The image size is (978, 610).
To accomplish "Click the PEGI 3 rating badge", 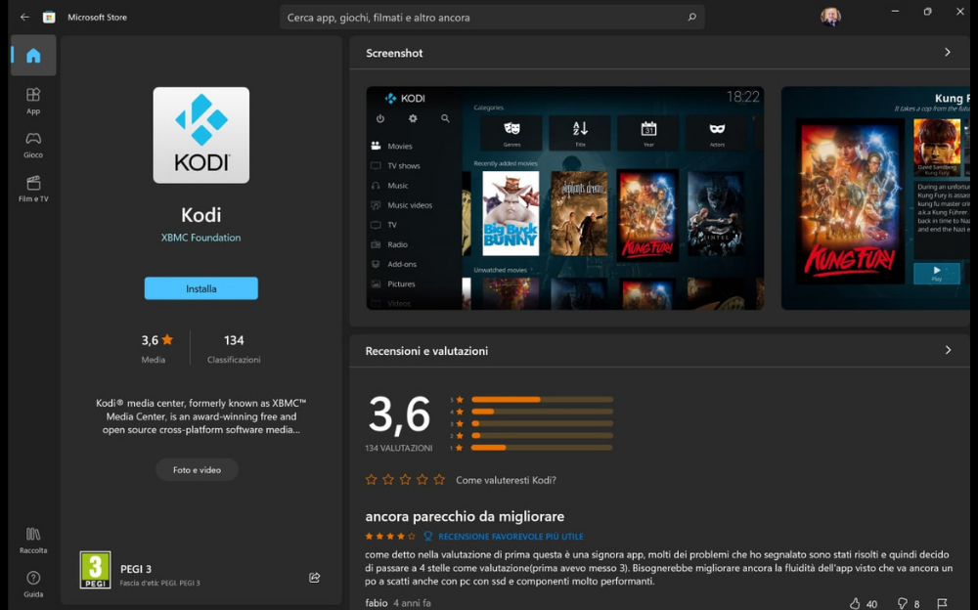I will tap(96, 570).
